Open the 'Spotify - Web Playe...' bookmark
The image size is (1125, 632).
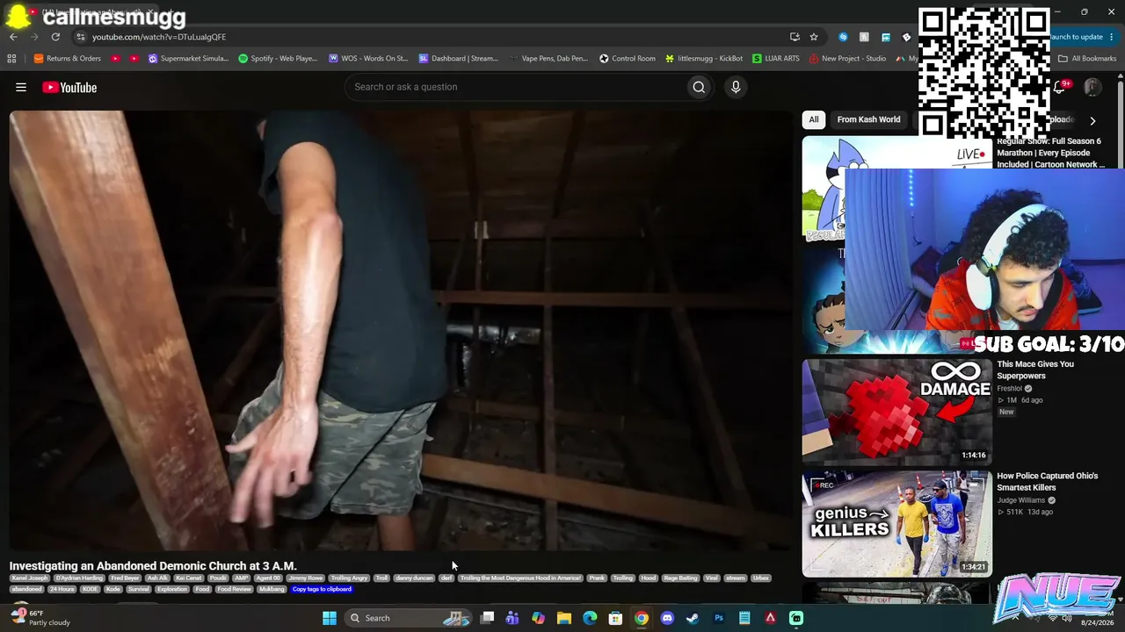tap(278, 59)
